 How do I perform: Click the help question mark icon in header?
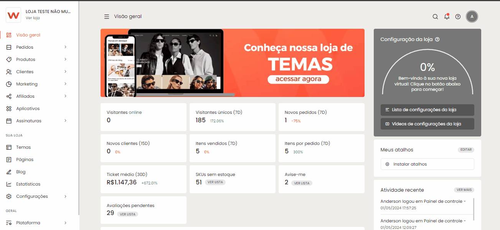458,16
